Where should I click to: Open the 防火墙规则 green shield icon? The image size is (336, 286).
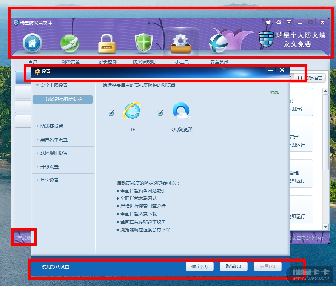coord(143,43)
